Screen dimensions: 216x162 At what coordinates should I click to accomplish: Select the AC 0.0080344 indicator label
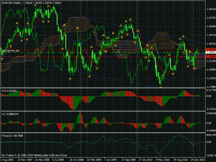pyautogui.click(x=10, y=114)
